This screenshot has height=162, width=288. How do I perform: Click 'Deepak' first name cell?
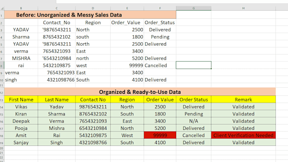pos(21,121)
